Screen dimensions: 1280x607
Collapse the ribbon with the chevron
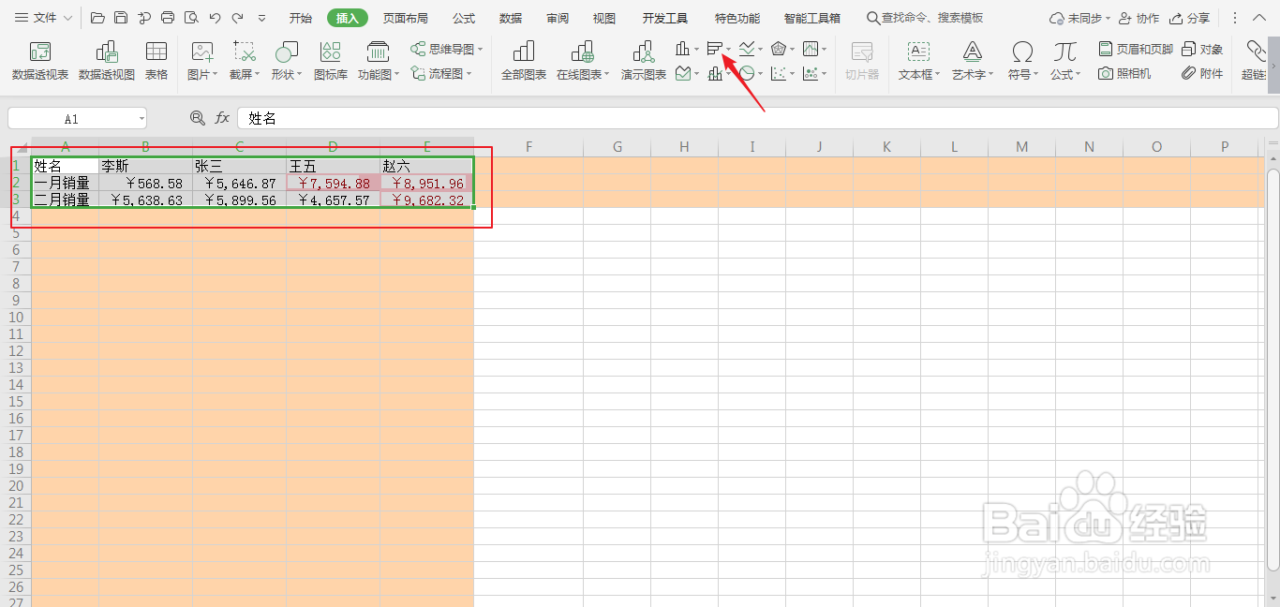pos(1260,18)
